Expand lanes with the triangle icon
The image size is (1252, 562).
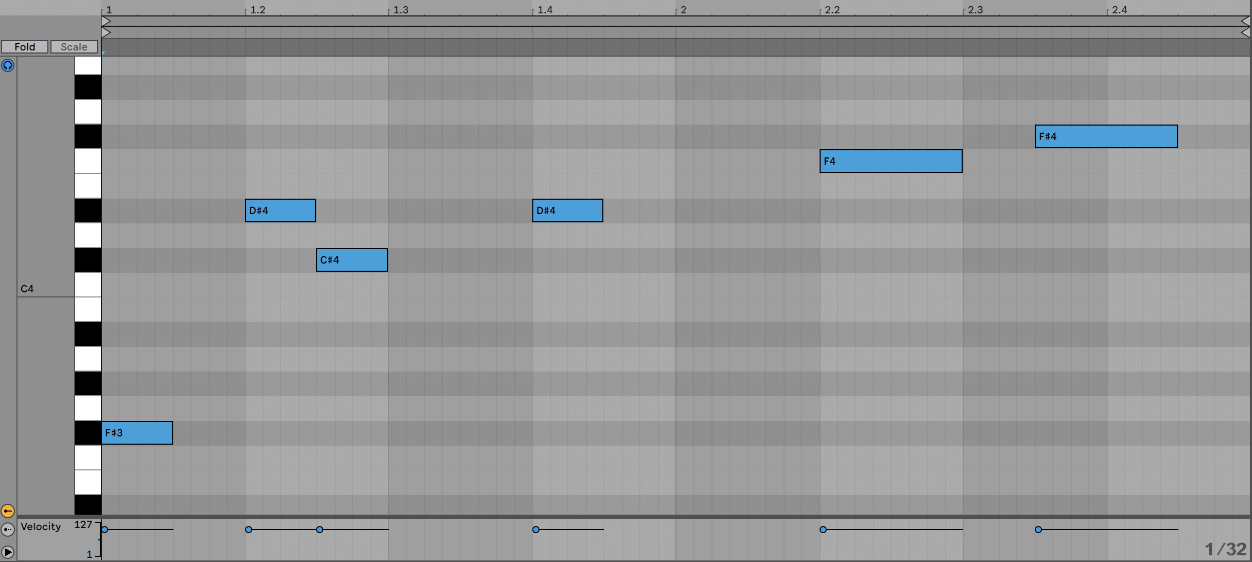pyautogui.click(x=8, y=552)
